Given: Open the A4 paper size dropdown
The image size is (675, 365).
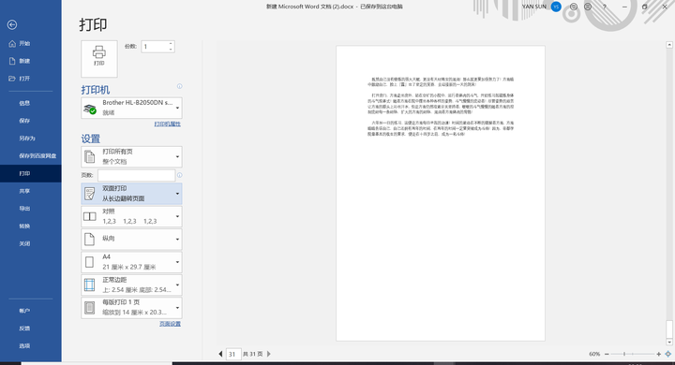Looking at the screenshot, I should 131,262.
